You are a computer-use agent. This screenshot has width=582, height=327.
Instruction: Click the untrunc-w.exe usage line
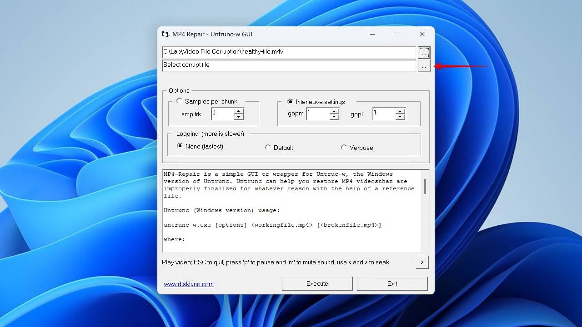[272, 225]
